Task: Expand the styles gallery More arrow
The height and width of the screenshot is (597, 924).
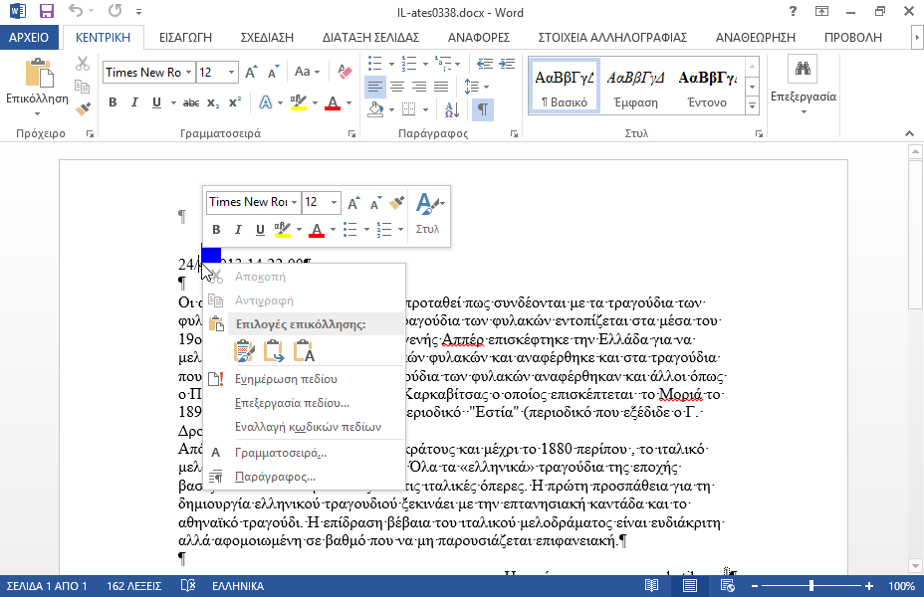Action: [752, 106]
